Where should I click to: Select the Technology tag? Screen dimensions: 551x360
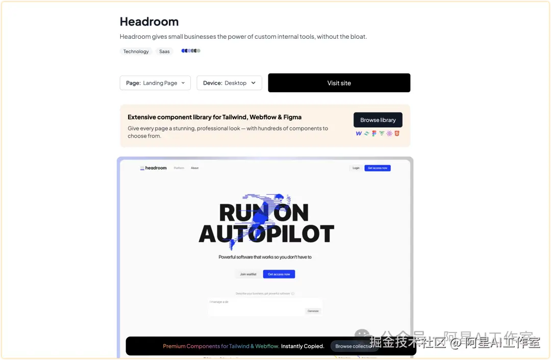pyautogui.click(x=136, y=52)
